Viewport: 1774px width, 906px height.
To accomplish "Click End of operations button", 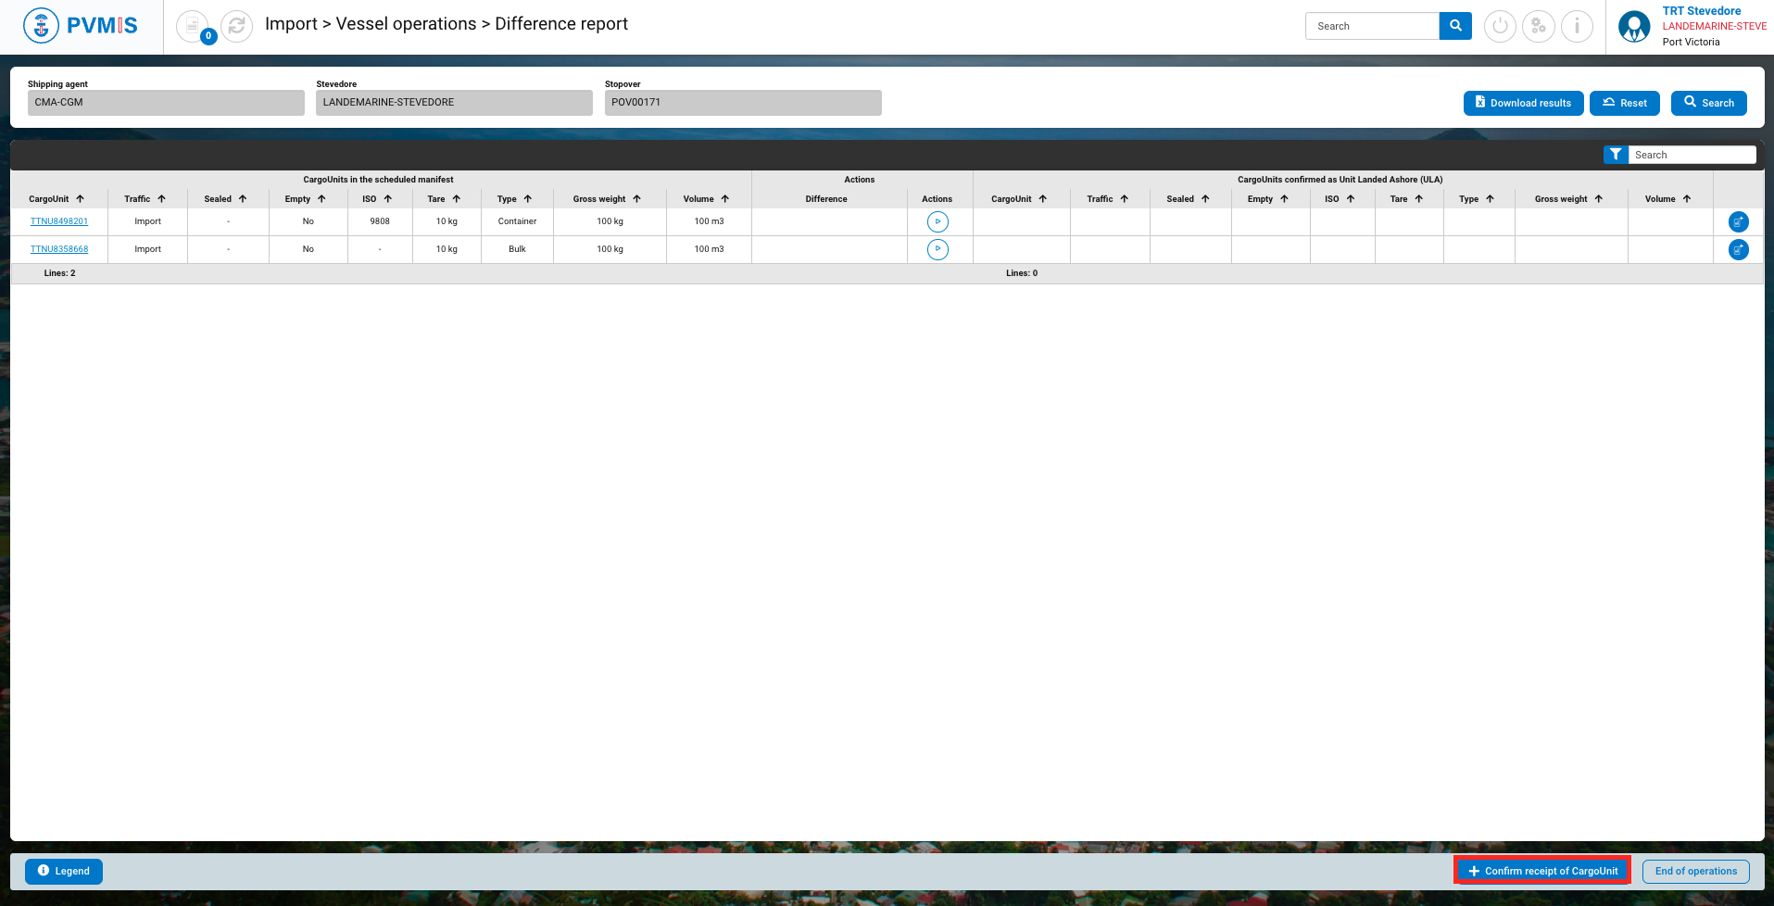I will tap(1695, 871).
